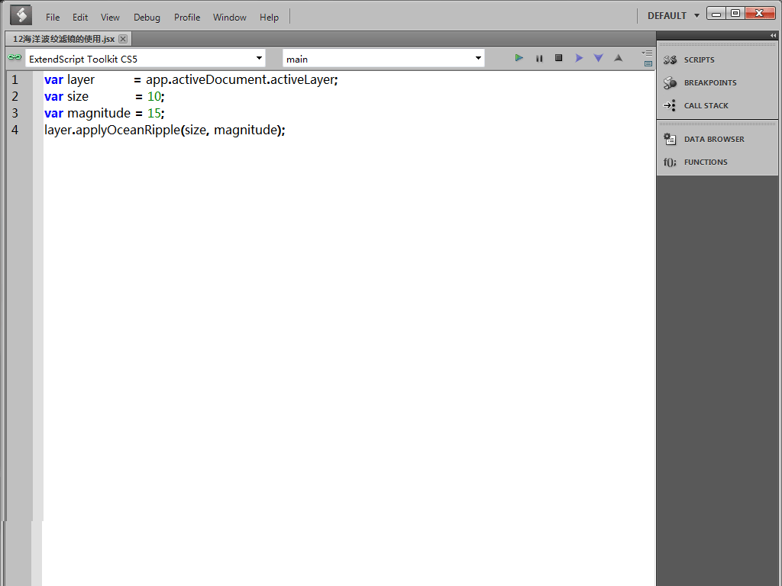Open the Debug menu
The height and width of the screenshot is (586, 782).
point(147,18)
